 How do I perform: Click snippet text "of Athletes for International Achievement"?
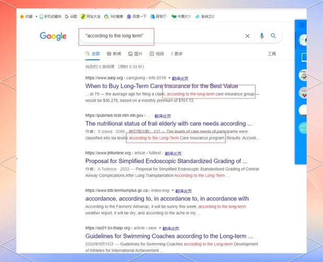click(122, 250)
